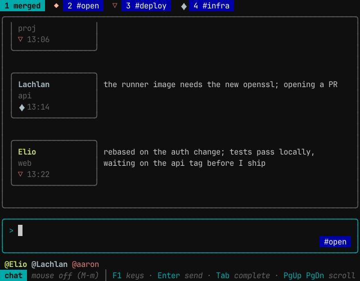The image size is (360, 281).
Task: Click Elio's message 'rebased on the auth change'
Action: [x=209, y=152]
